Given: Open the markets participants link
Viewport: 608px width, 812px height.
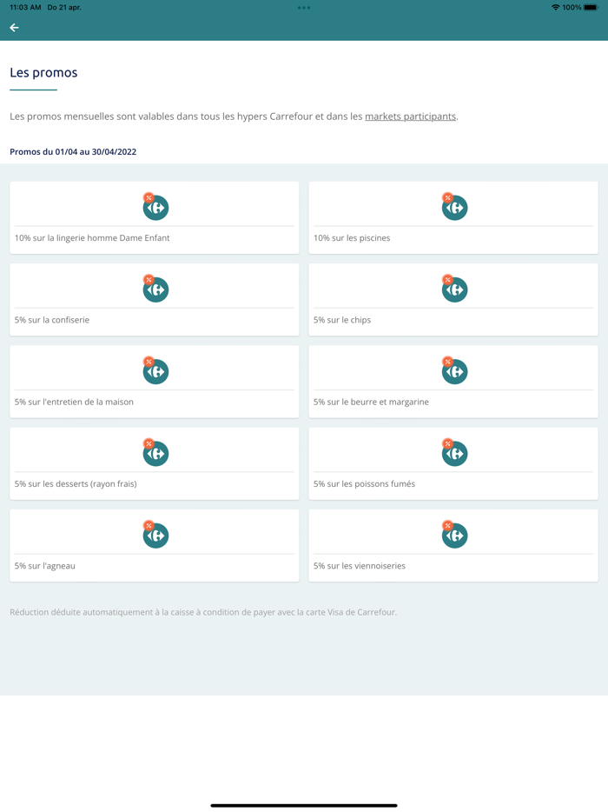Looking at the screenshot, I should tap(410, 116).
